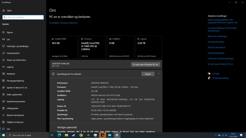Screen dimensions: 246x138
Task: Launch Google Chrome from taskbar
Action: click(81, 135)
